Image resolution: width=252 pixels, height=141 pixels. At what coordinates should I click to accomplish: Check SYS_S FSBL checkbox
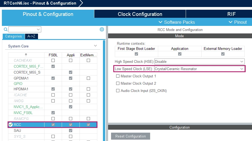point(53,136)
